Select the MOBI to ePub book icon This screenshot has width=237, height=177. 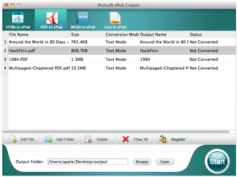click(82, 18)
